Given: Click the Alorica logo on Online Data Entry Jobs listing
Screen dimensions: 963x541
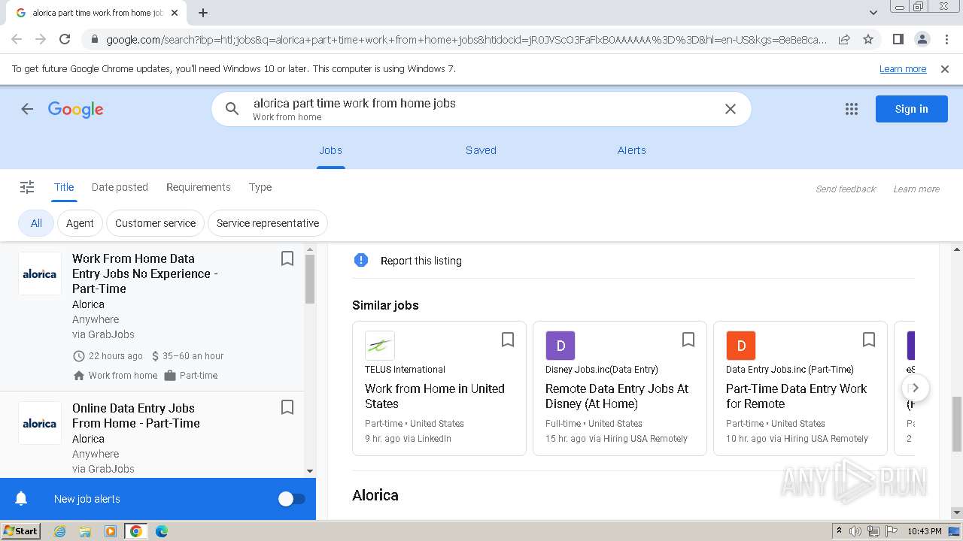Looking at the screenshot, I should tap(40, 423).
